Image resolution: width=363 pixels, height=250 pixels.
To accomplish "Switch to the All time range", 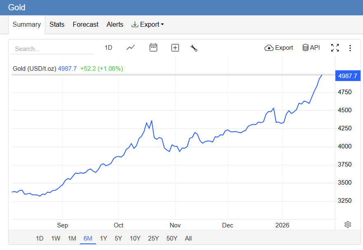I will coord(188,238).
